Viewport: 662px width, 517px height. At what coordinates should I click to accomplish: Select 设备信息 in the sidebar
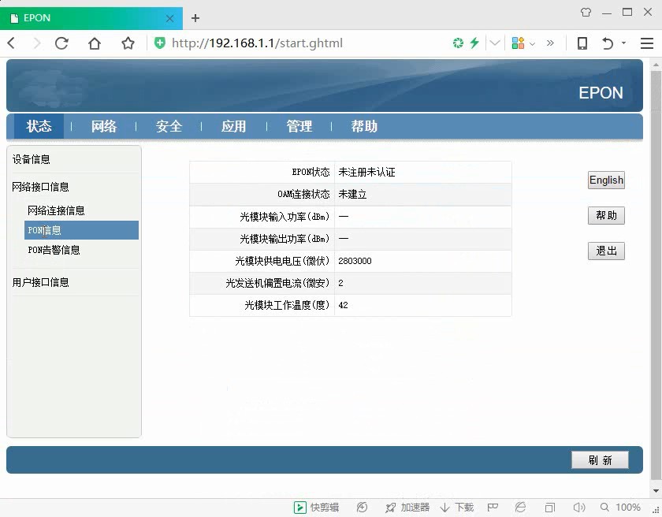[32, 159]
